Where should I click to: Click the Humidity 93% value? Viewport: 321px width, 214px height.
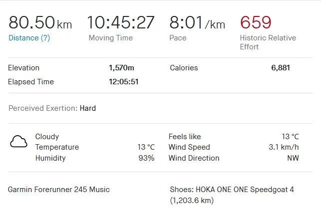click(x=146, y=158)
